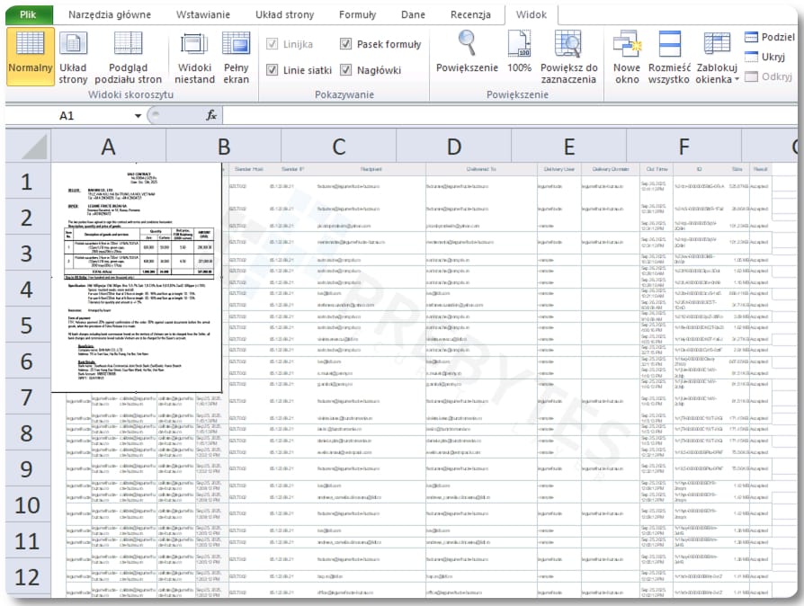
Task: Select row 4 header
Action: [27, 290]
